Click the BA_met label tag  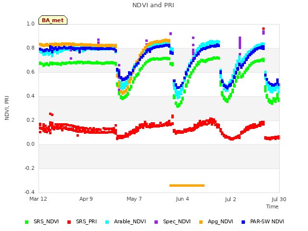53,20
